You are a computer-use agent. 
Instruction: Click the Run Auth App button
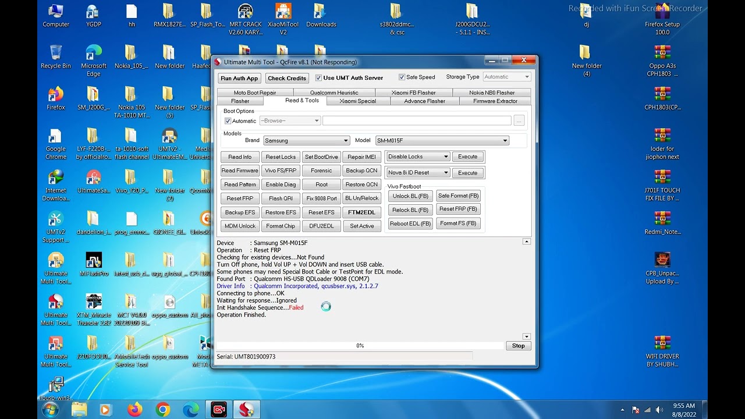click(239, 78)
